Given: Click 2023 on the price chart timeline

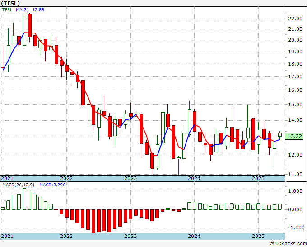Looking at the screenshot, I should pos(130,178).
